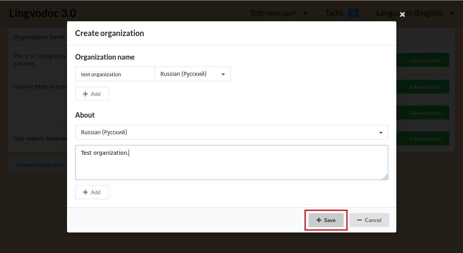Open the Tasks menu

click(x=341, y=13)
